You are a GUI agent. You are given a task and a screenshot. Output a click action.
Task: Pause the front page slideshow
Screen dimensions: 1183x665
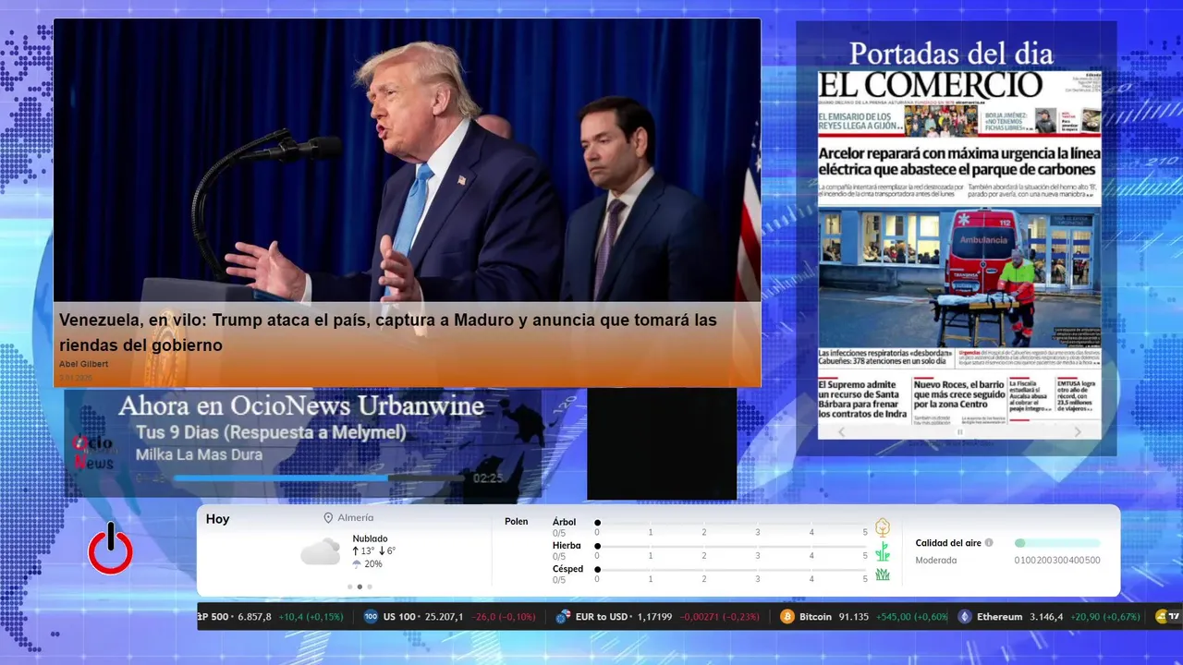[959, 431]
